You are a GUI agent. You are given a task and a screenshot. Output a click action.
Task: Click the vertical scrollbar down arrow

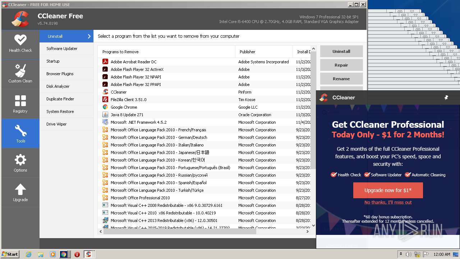click(x=313, y=226)
